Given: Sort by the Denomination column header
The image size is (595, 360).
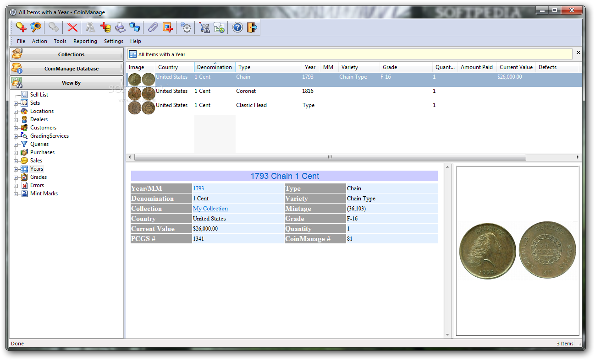Looking at the screenshot, I should 215,67.
